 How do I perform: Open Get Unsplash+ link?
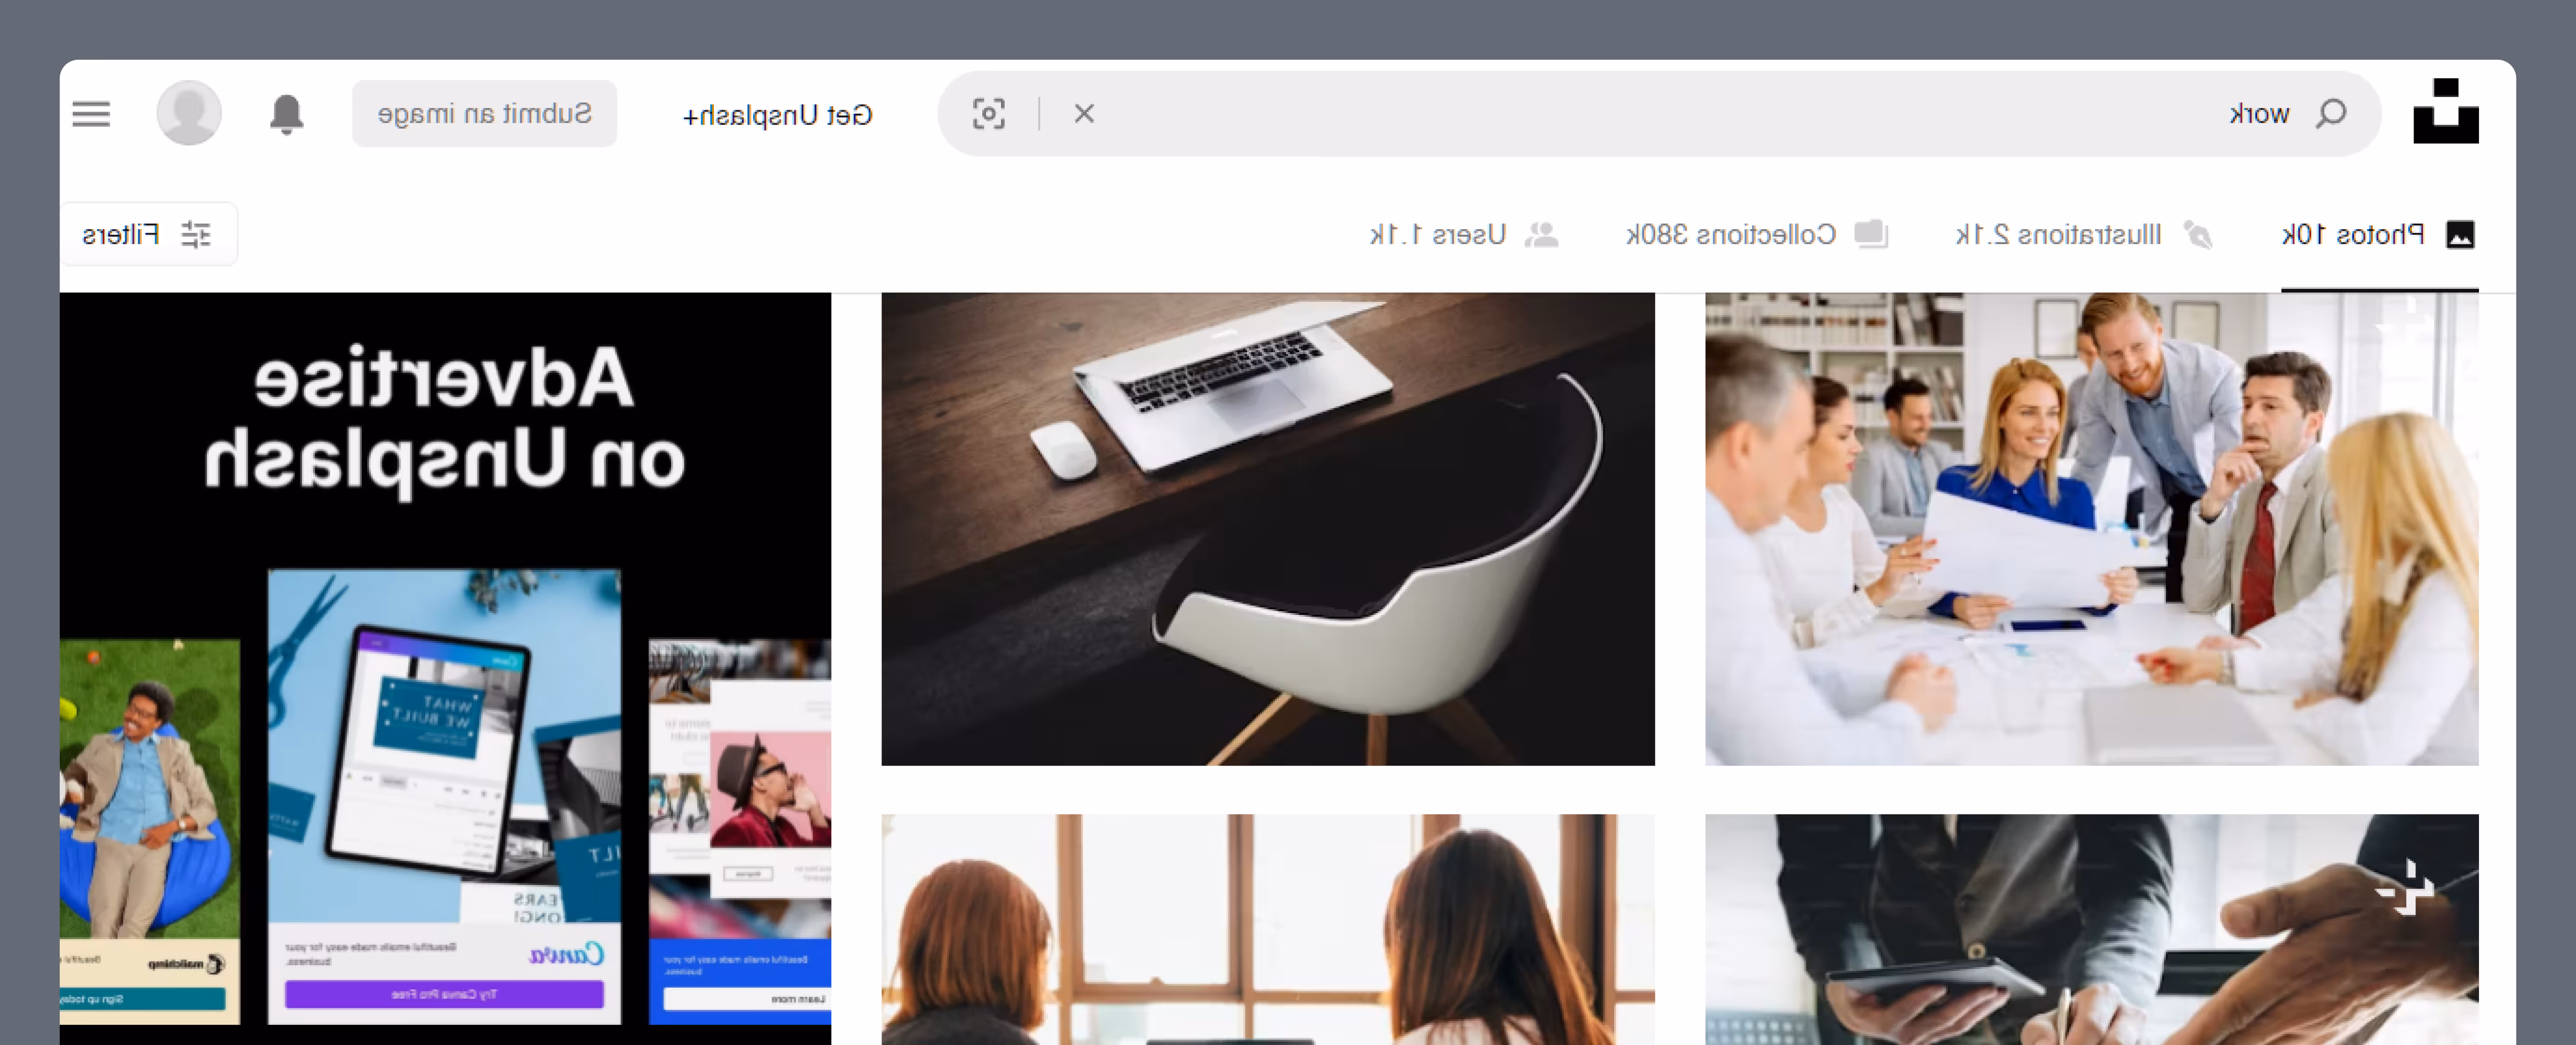pyautogui.click(x=777, y=115)
